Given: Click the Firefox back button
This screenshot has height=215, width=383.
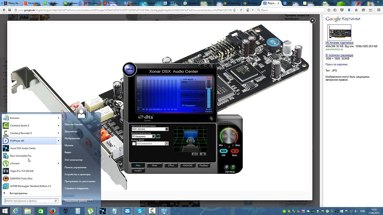Looking at the screenshot, I should [4, 10].
